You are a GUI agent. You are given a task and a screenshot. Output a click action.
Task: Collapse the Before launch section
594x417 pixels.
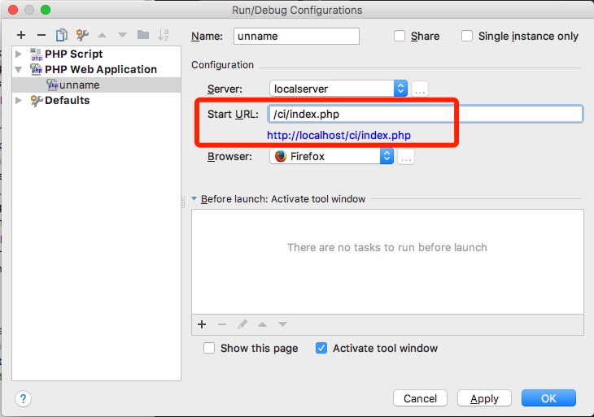pyautogui.click(x=194, y=198)
